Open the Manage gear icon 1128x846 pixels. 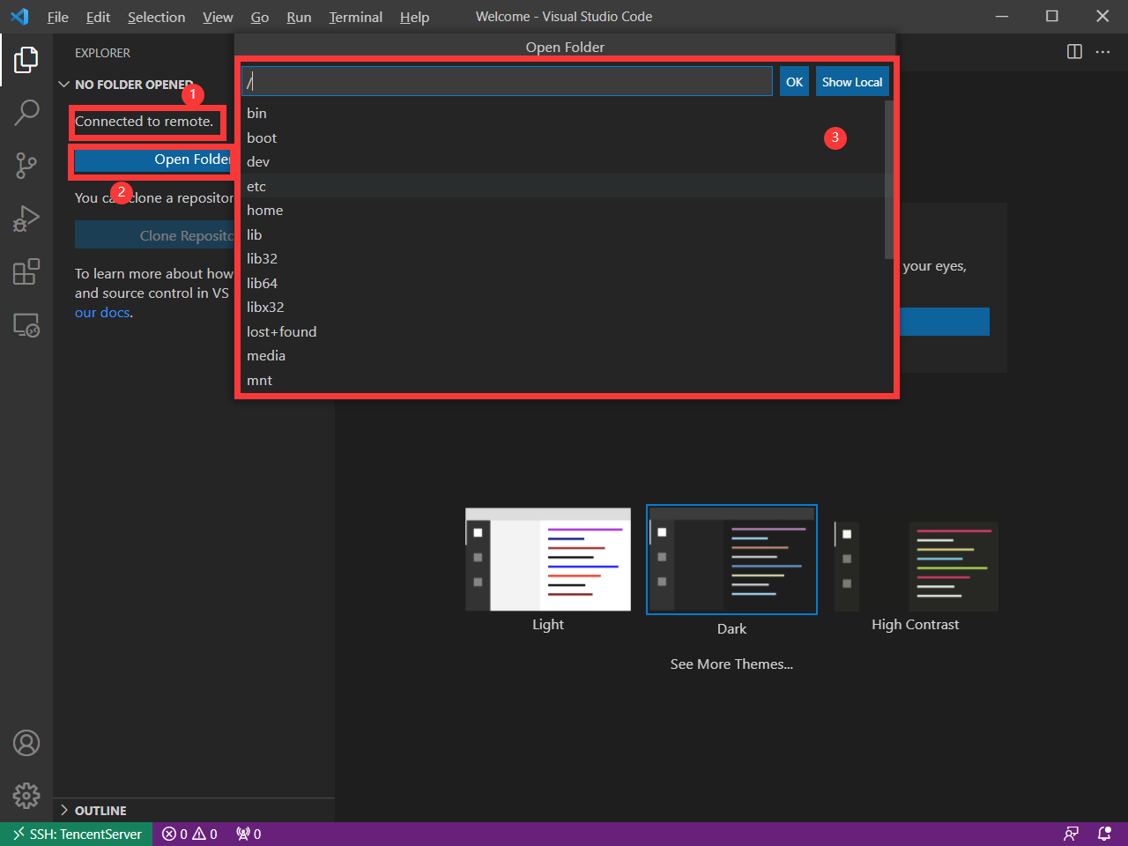tap(26, 796)
